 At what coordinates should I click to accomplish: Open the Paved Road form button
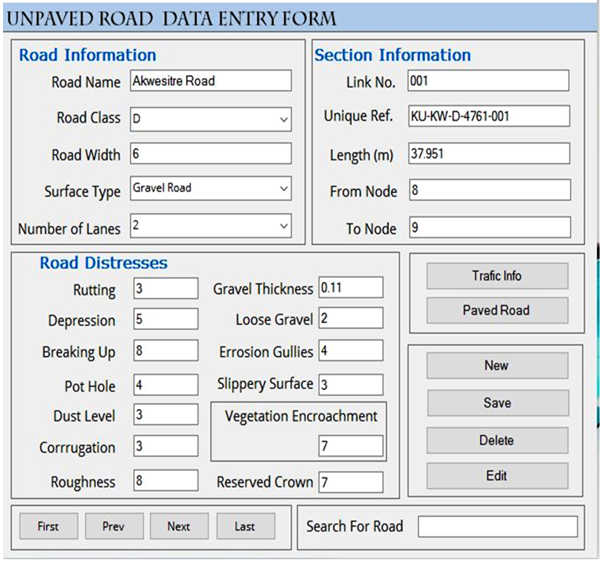(x=497, y=311)
